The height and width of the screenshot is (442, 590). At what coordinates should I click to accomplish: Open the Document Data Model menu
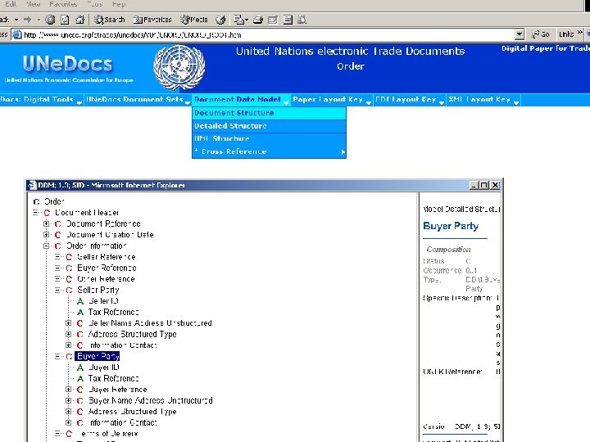click(x=241, y=100)
